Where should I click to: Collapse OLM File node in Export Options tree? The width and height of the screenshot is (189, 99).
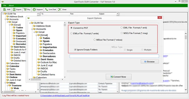point(30,23)
